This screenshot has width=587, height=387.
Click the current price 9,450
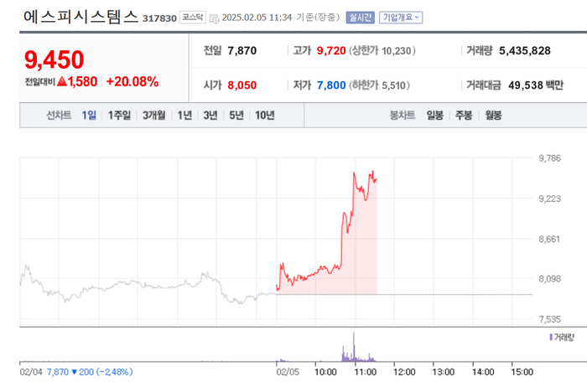[55, 59]
